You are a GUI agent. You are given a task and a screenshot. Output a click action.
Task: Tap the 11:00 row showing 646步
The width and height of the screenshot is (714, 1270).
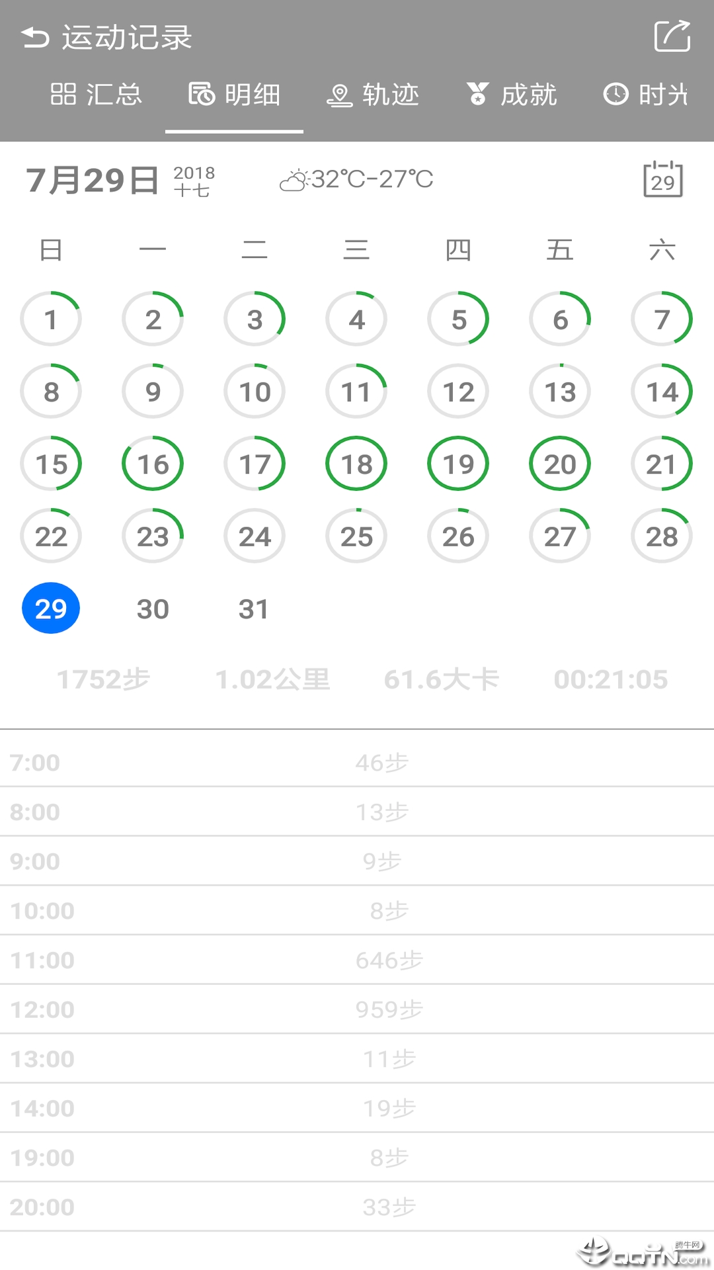click(x=357, y=960)
